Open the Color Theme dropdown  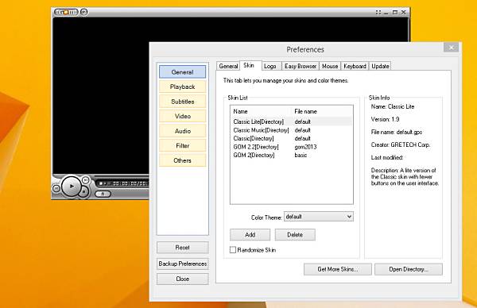(x=319, y=217)
